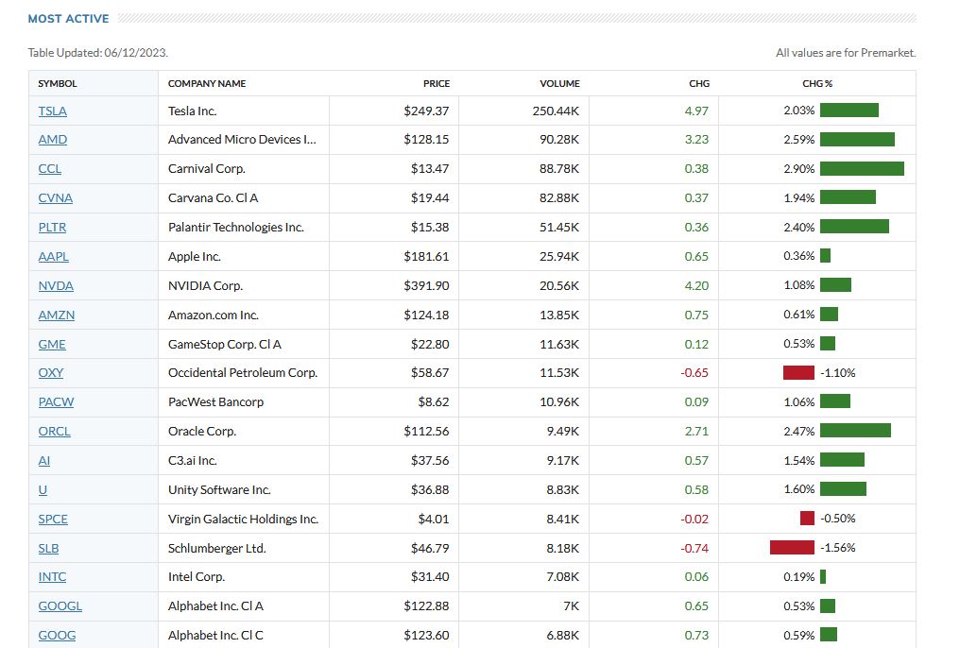The height and width of the screenshot is (648, 977).
Task: Click Tesla's $249.37 price cell
Action: [426, 111]
